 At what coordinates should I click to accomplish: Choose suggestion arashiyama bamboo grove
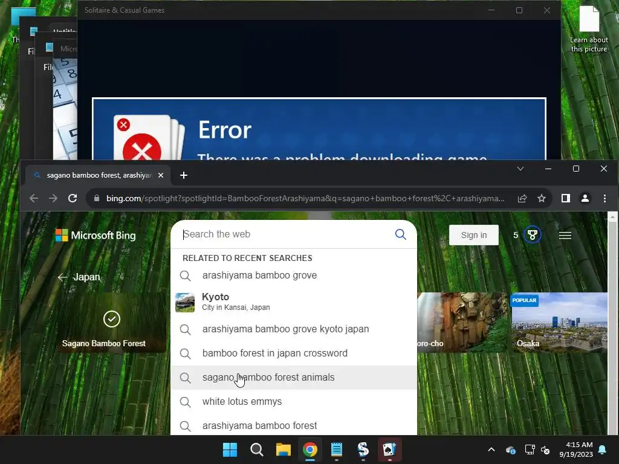pos(294,275)
